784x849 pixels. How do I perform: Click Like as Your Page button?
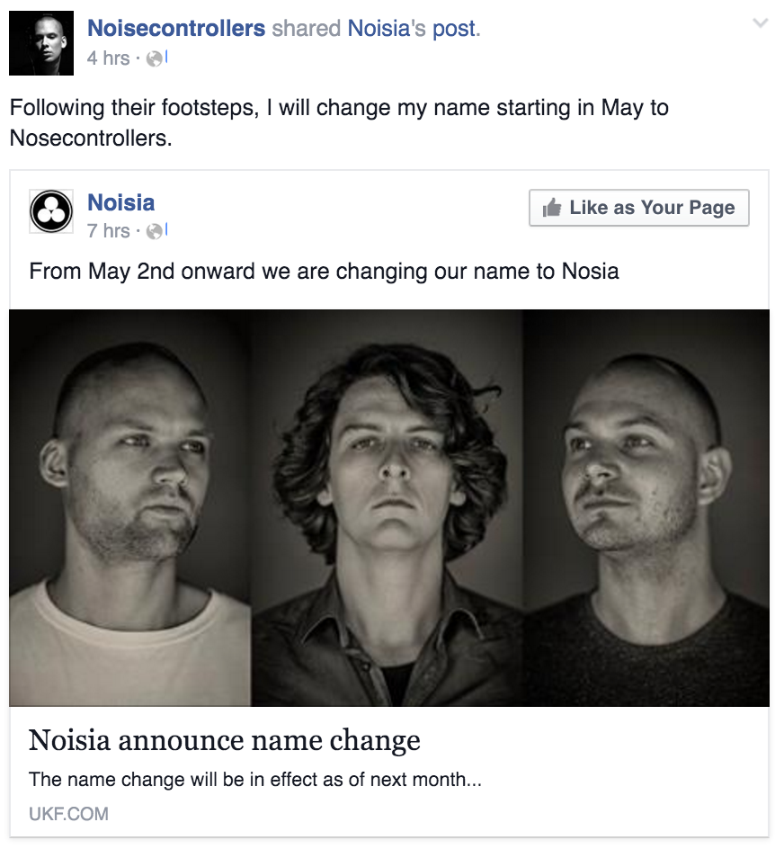639,208
